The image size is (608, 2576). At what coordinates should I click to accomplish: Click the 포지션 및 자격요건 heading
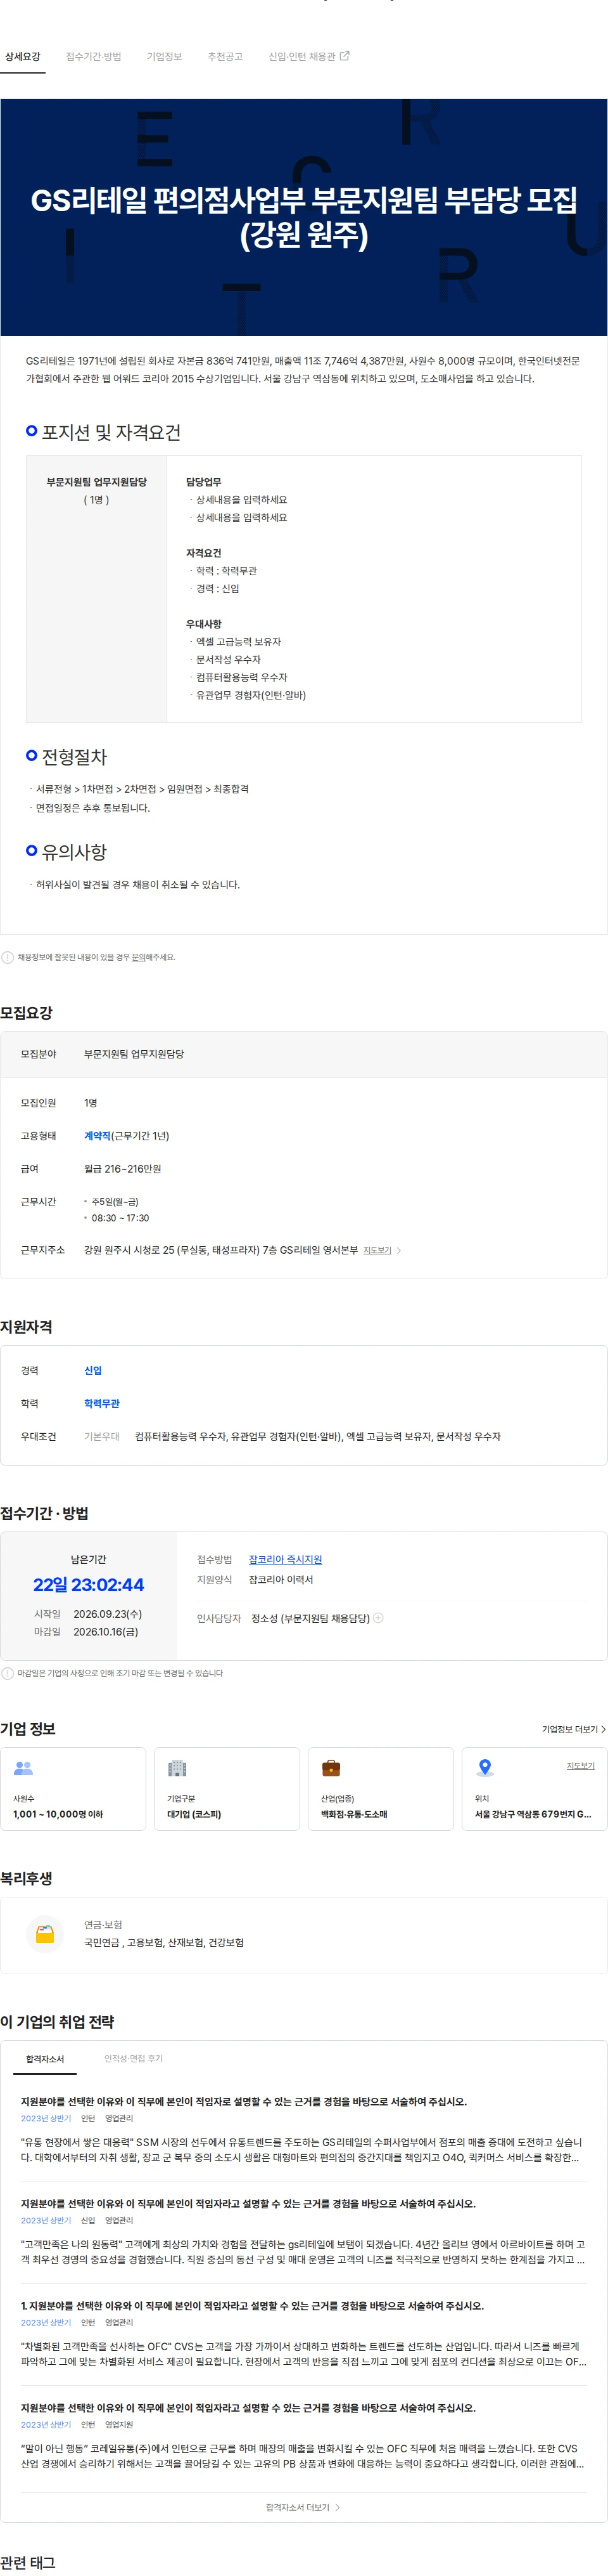[x=111, y=432]
